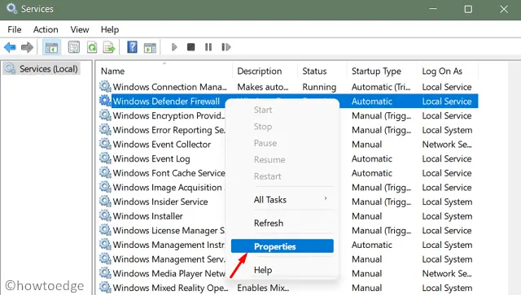The height and width of the screenshot is (295, 521).
Task: Toggle the Show/Hide Action Pane icon
Action: pyautogui.click(x=150, y=47)
